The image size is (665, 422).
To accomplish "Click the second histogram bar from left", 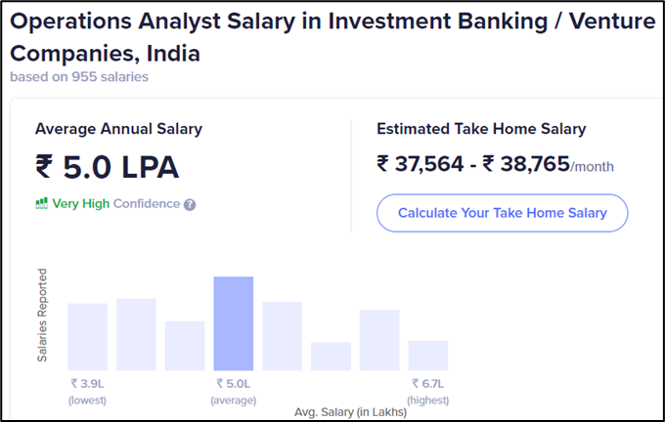I will point(136,334).
